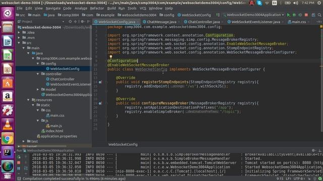
Task: Collapse the resources folder
Action: point(28,100)
